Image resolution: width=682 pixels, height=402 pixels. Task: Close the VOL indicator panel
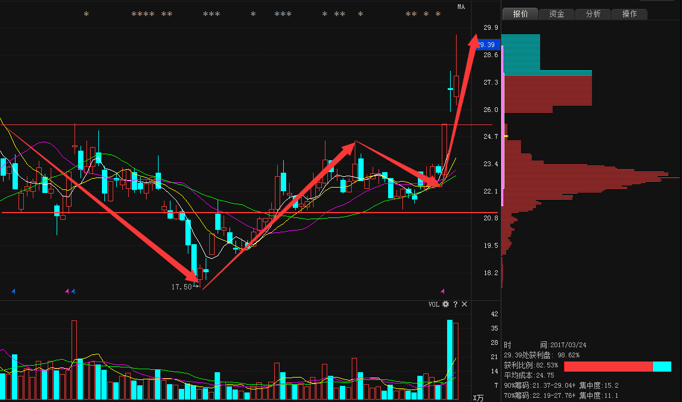point(465,304)
